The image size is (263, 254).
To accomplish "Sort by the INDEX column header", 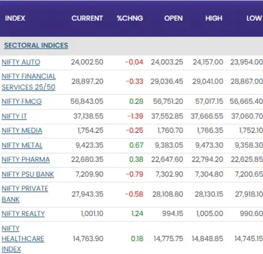I will (15, 18).
